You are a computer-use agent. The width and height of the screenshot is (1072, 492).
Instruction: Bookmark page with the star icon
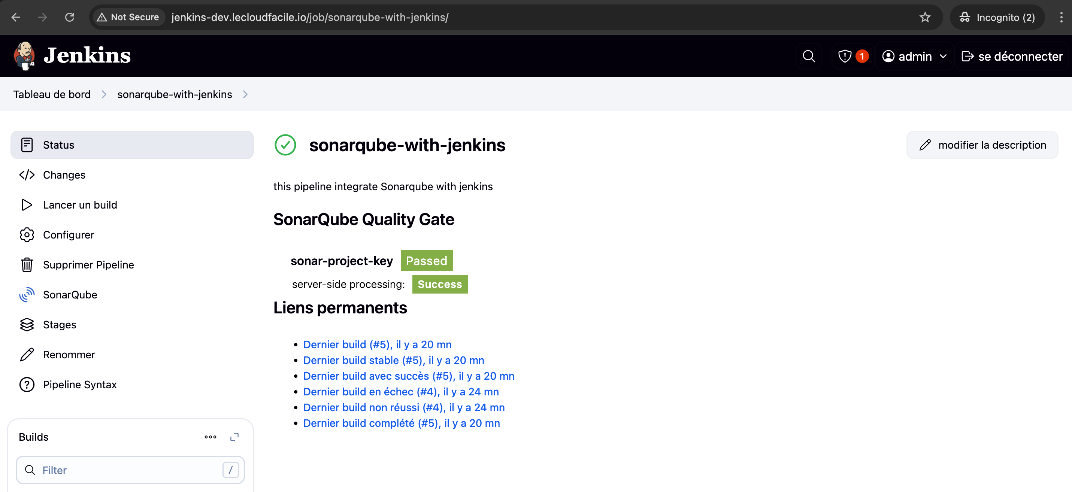click(x=925, y=17)
